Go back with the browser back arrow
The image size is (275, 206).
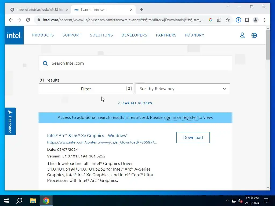(x=11, y=20)
